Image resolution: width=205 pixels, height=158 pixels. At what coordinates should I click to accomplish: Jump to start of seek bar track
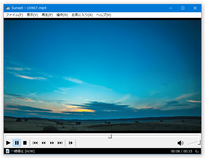coord(6,136)
